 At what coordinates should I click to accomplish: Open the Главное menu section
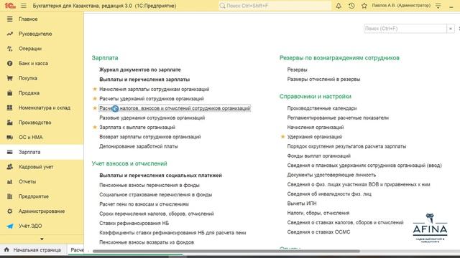[x=28, y=19]
